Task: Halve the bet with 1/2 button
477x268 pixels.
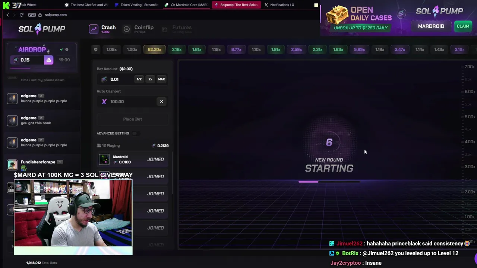Action: coord(139,79)
